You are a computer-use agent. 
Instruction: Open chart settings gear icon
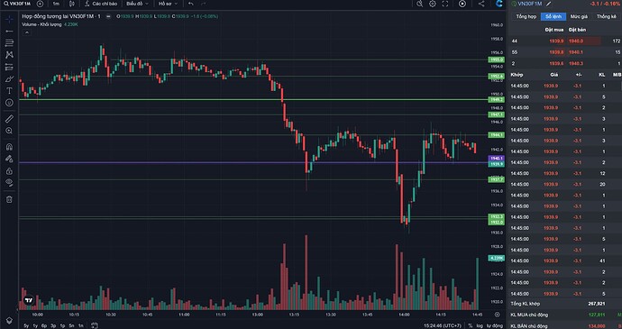click(x=433, y=4)
